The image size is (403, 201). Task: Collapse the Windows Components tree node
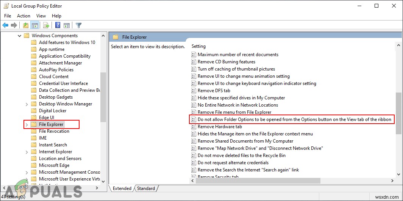(x=20, y=36)
